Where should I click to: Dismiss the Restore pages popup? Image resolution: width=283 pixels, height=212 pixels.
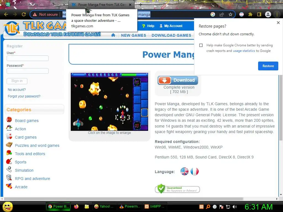(278, 23)
